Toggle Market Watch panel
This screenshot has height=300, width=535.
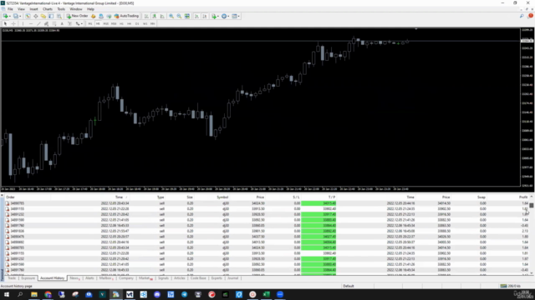(28, 16)
